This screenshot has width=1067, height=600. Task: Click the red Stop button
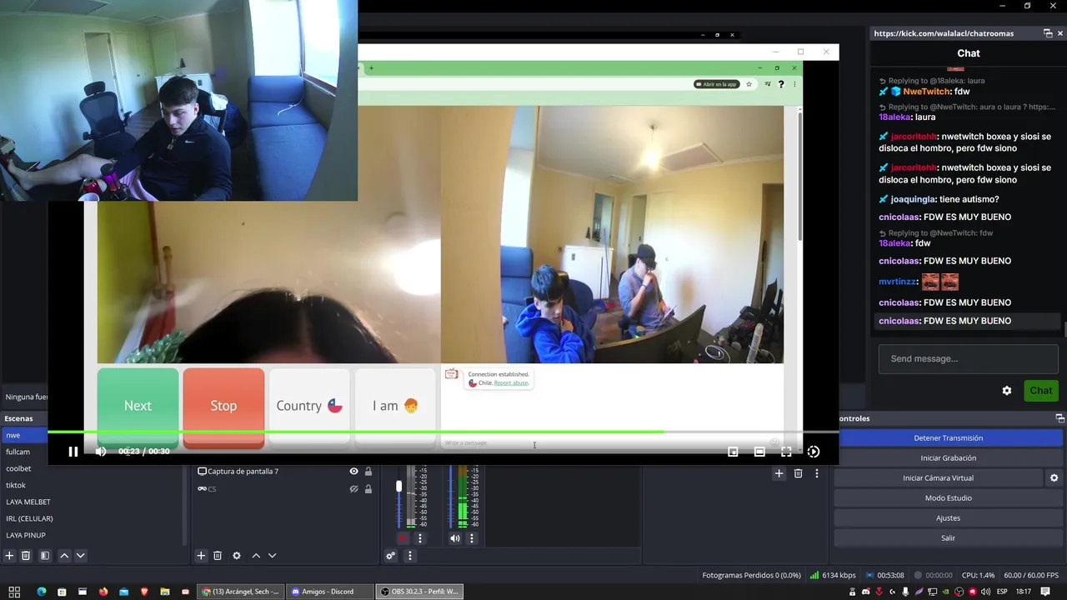click(x=223, y=406)
